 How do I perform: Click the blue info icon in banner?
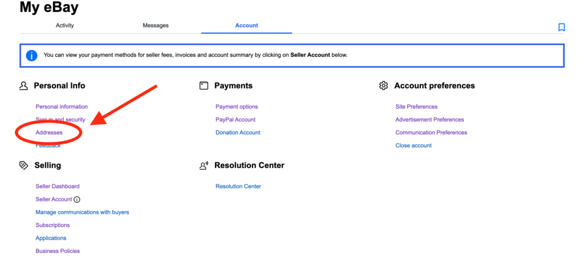point(32,55)
